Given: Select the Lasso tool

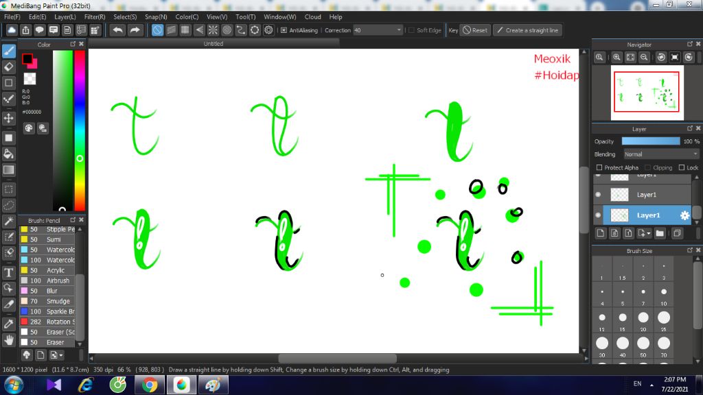Looking at the screenshot, I should (8, 206).
